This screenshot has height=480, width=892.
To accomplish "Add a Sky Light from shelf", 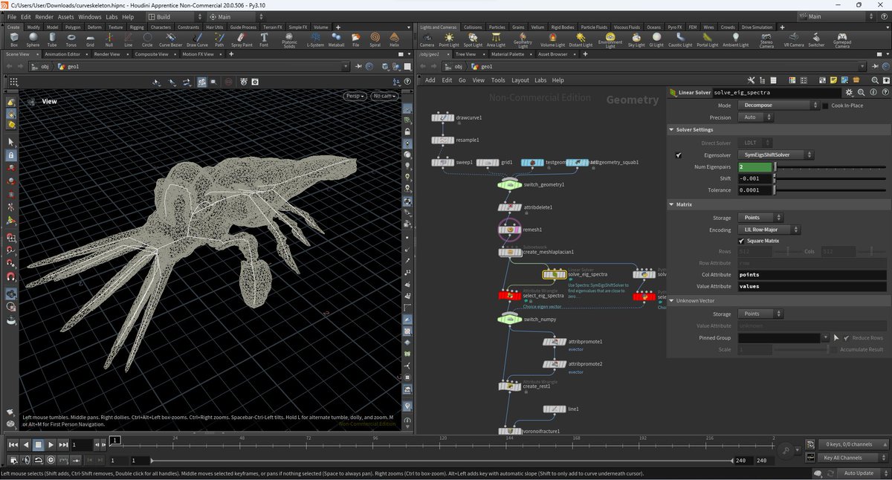I will [x=636, y=39].
